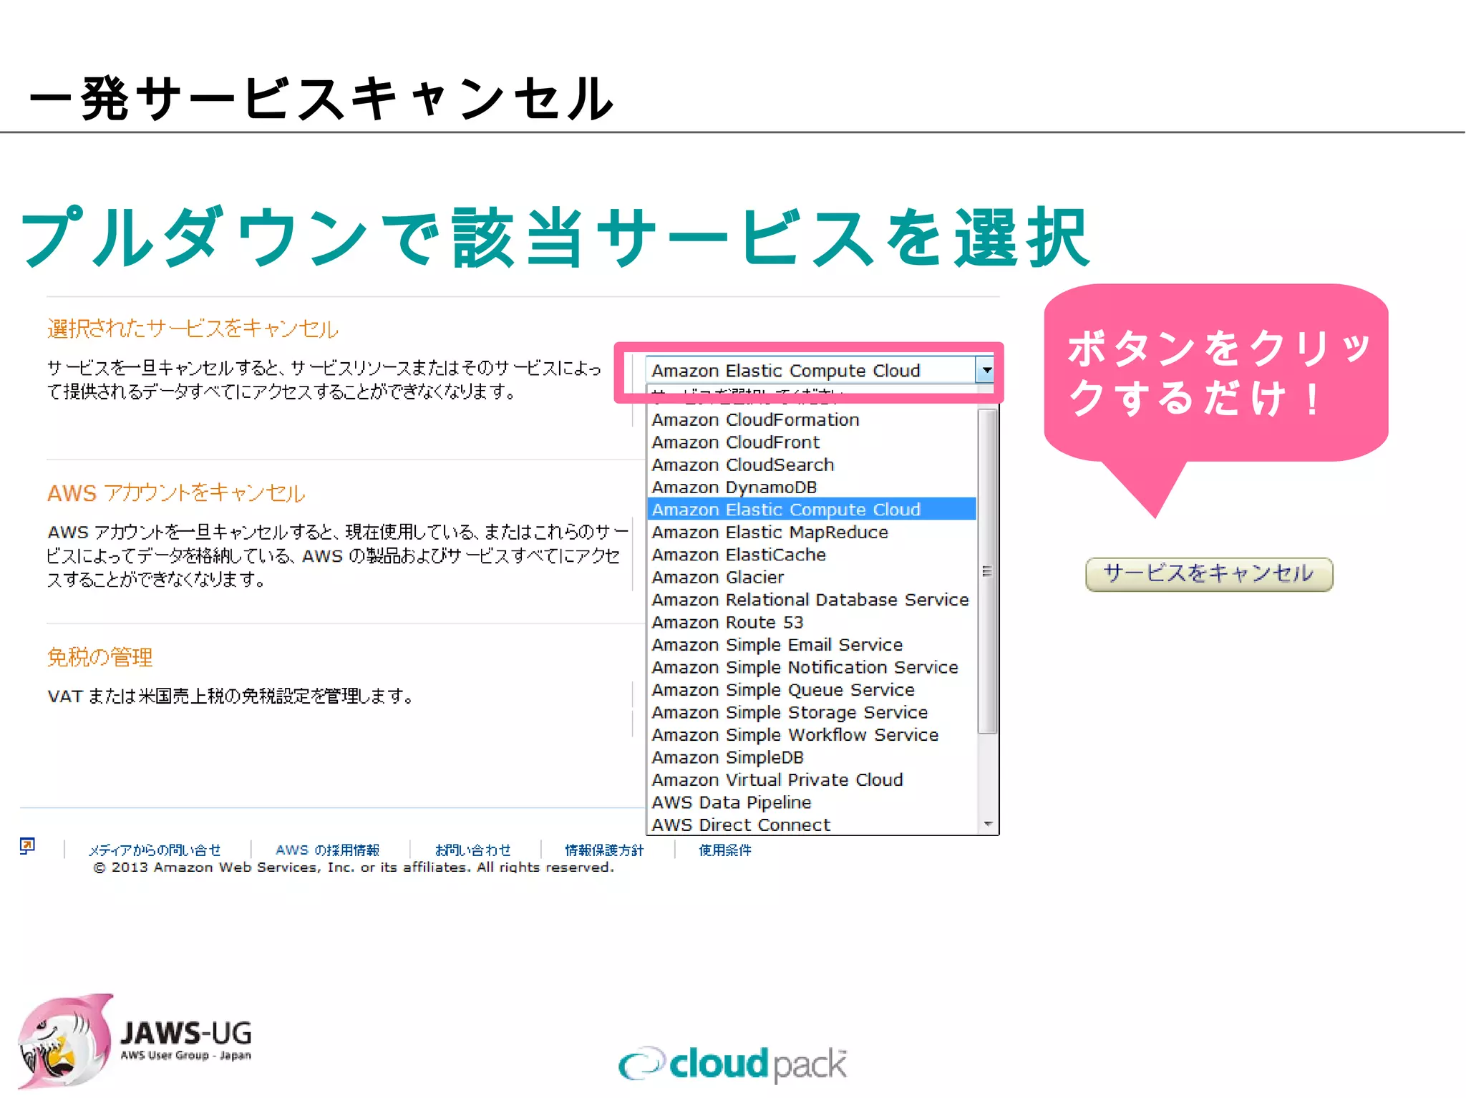This screenshot has height=1098, width=1466.
Task: Open メディアからの問い合せ footer link
Action: [x=155, y=850]
